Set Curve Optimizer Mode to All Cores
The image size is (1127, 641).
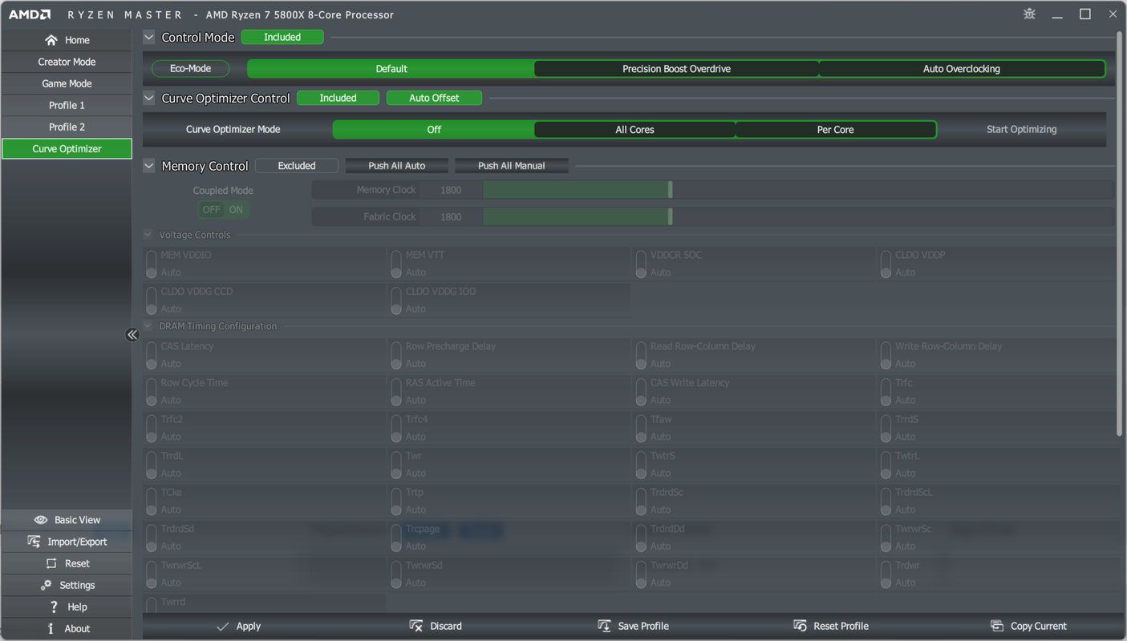[634, 129]
